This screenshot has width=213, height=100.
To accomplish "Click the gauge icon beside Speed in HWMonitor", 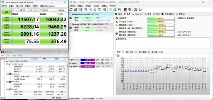I will tap(10, 89).
